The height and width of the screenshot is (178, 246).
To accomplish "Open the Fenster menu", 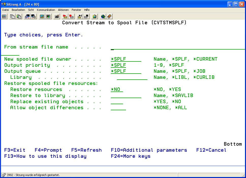I will point(76,10).
